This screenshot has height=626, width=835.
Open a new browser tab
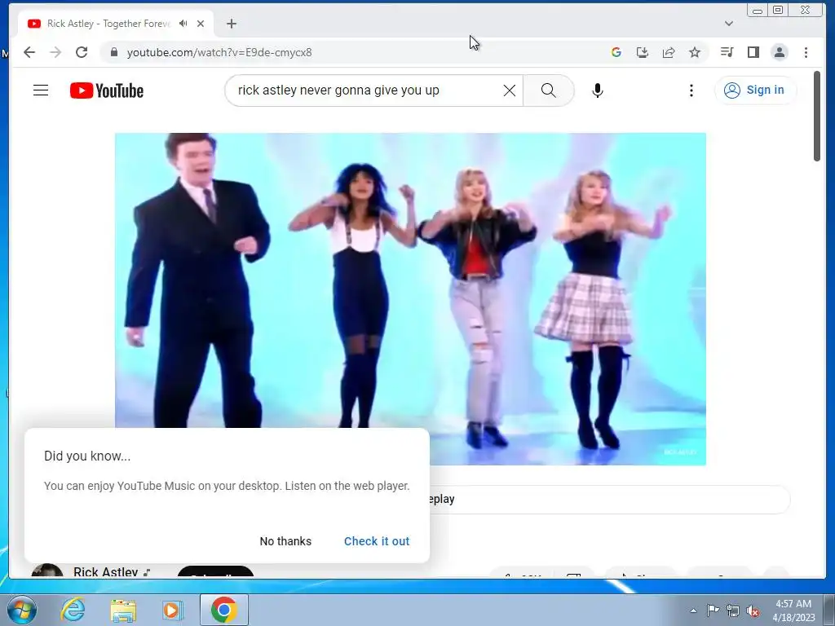pos(231,24)
